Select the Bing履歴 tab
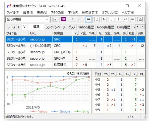 click(123, 27)
